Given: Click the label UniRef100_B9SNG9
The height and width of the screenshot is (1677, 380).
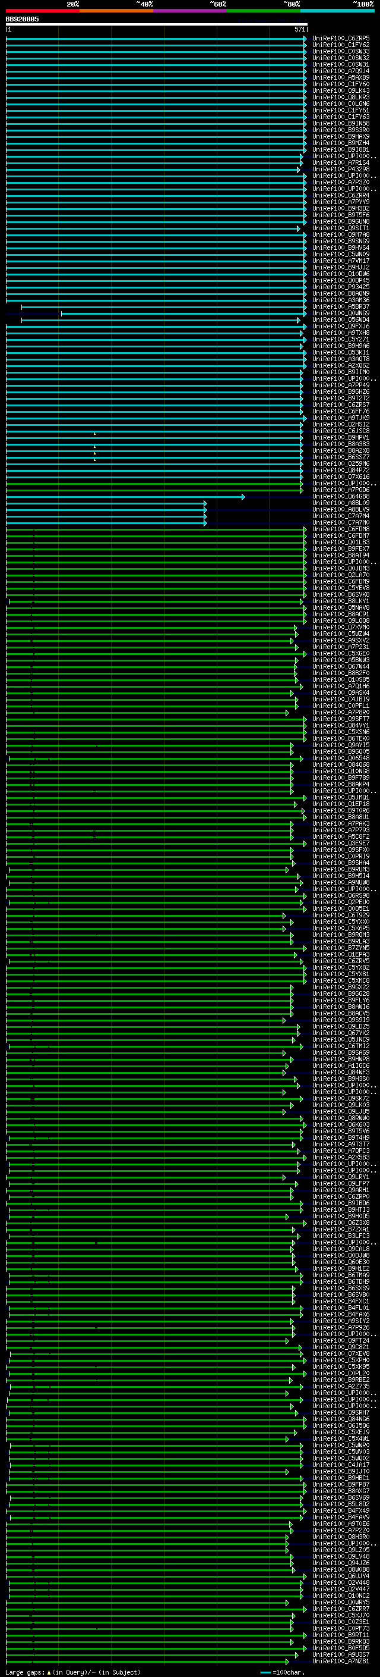Looking at the screenshot, I should (341, 242).
